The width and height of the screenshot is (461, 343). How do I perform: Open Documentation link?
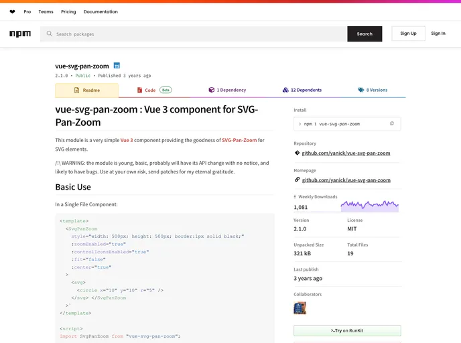click(101, 12)
